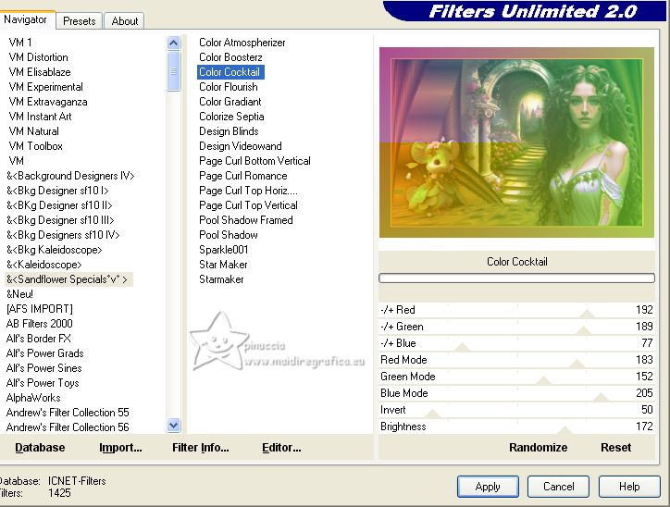Reset the filter parameters

click(615, 447)
